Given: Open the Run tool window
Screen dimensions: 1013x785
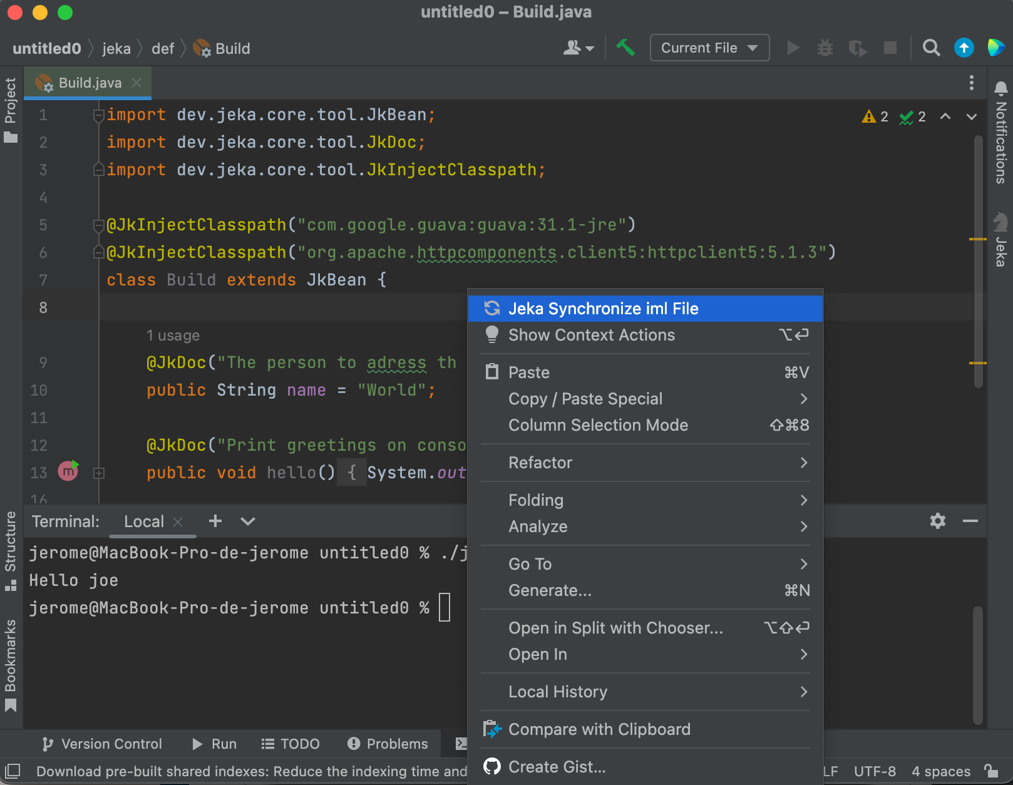Looking at the screenshot, I should coord(214,744).
